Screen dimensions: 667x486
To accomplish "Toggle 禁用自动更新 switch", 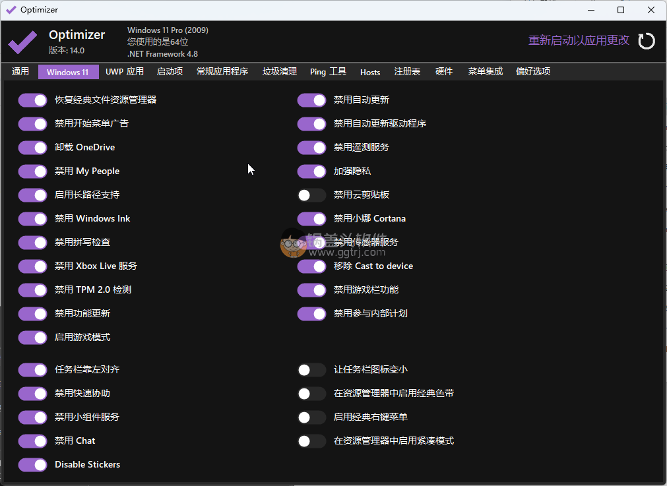I will pos(312,100).
